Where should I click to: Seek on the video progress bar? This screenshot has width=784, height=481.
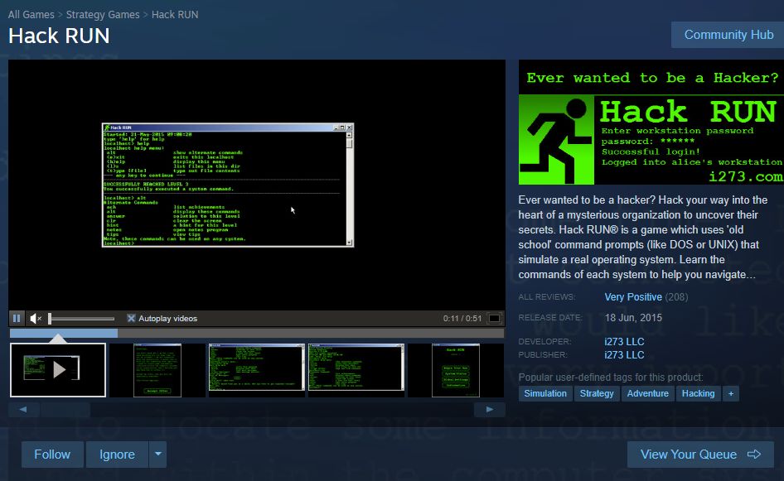tap(257, 333)
